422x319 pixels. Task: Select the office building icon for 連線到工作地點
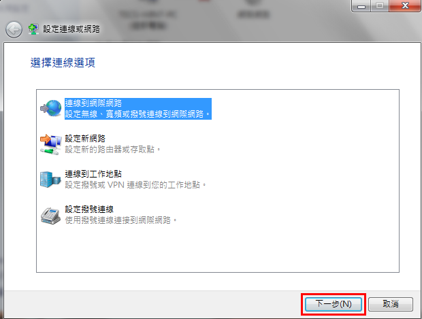50,179
